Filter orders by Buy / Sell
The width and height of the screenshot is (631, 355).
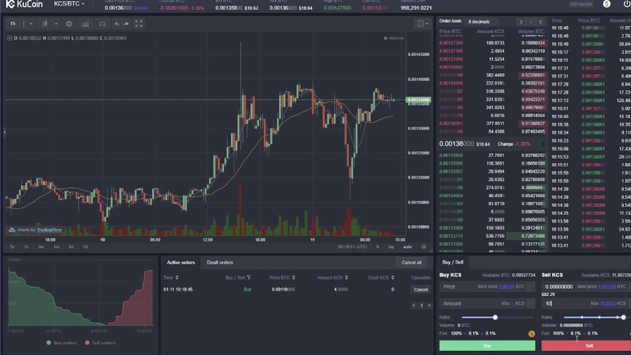click(x=238, y=278)
